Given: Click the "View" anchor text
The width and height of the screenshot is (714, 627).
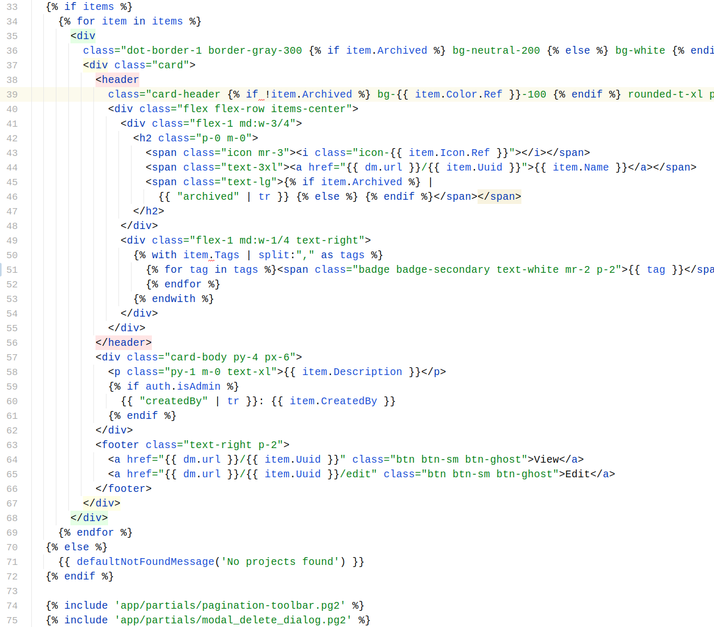Looking at the screenshot, I should [x=546, y=460].
